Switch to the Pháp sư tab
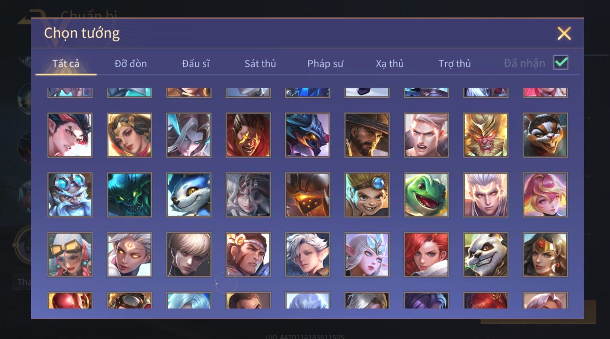Viewport: 610px width, 339px height. [x=325, y=64]
